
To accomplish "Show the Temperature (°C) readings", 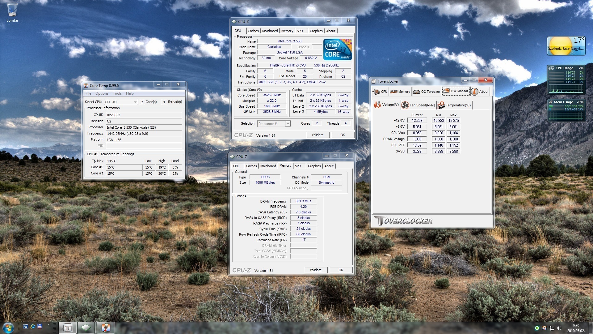I will coord(454,105).
